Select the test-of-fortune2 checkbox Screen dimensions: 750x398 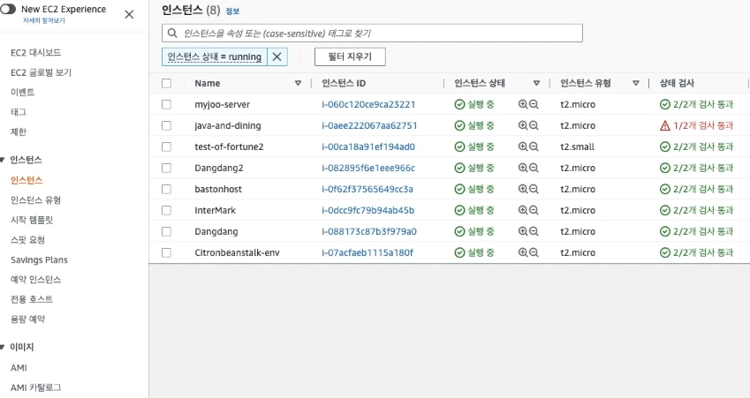pyautogui.click(x=166, y=146)
